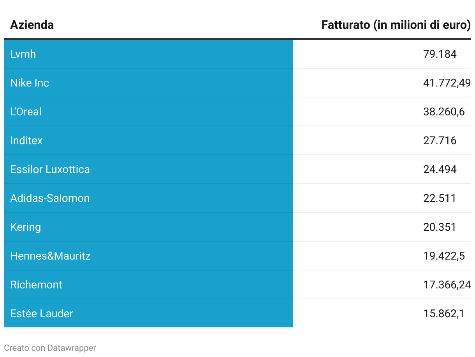The image size is (475, 357).
Task: Click the Azienda column header
Action: pyautogui.click(x=32, y=25)
